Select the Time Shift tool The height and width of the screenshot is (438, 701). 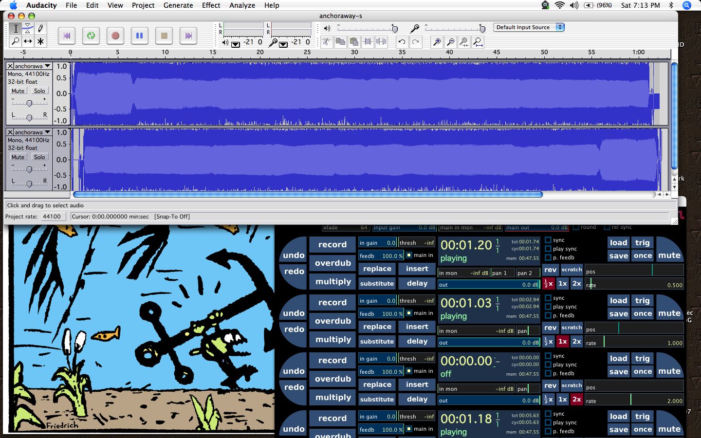28,41
